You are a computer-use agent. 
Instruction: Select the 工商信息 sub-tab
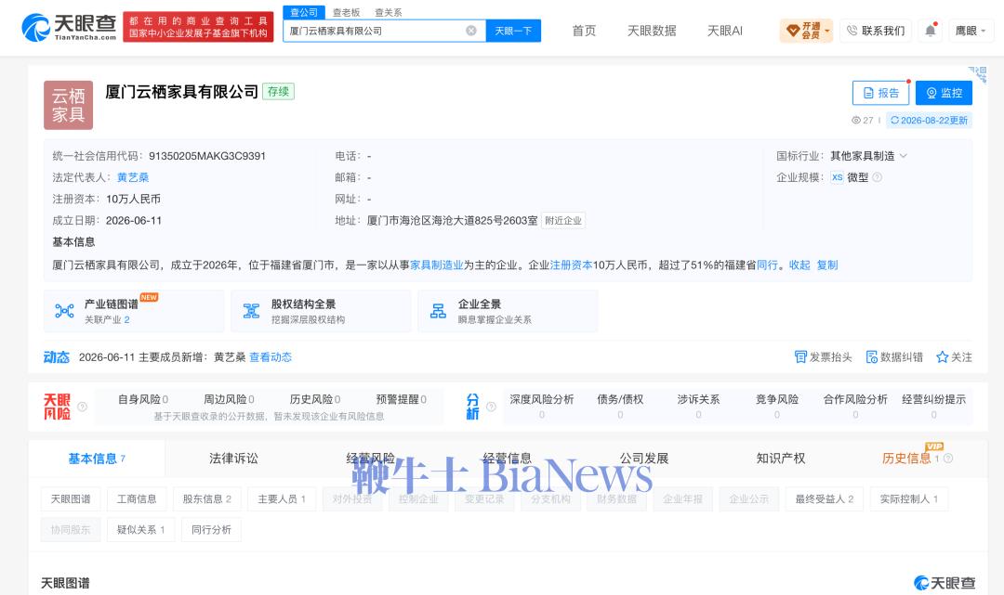point(137,499)
